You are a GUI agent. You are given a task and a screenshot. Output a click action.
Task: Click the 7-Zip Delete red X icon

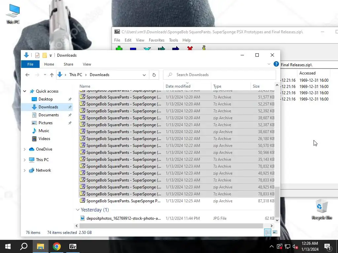(x=190, y=48)
